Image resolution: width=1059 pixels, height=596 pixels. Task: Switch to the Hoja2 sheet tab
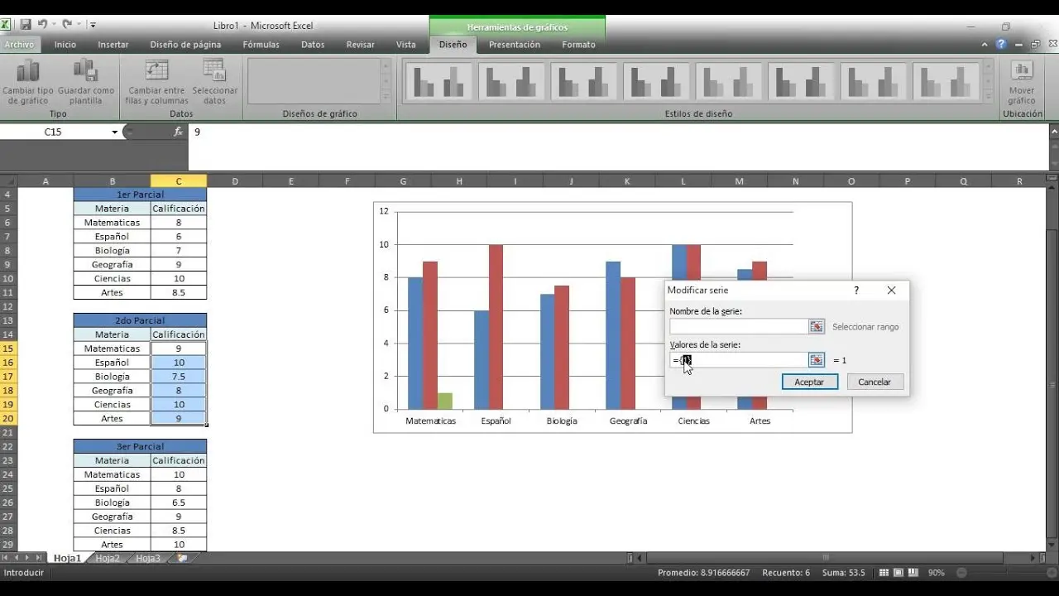pyautogui.click(x=108, y=559)
